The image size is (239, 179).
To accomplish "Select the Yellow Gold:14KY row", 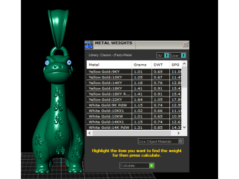I will (134, 83).
